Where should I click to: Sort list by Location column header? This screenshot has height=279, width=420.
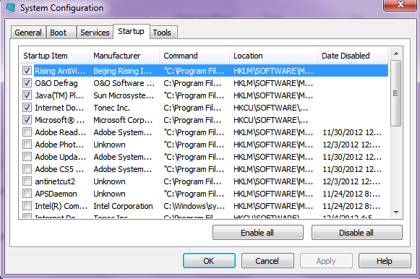(x=273, y=56)
